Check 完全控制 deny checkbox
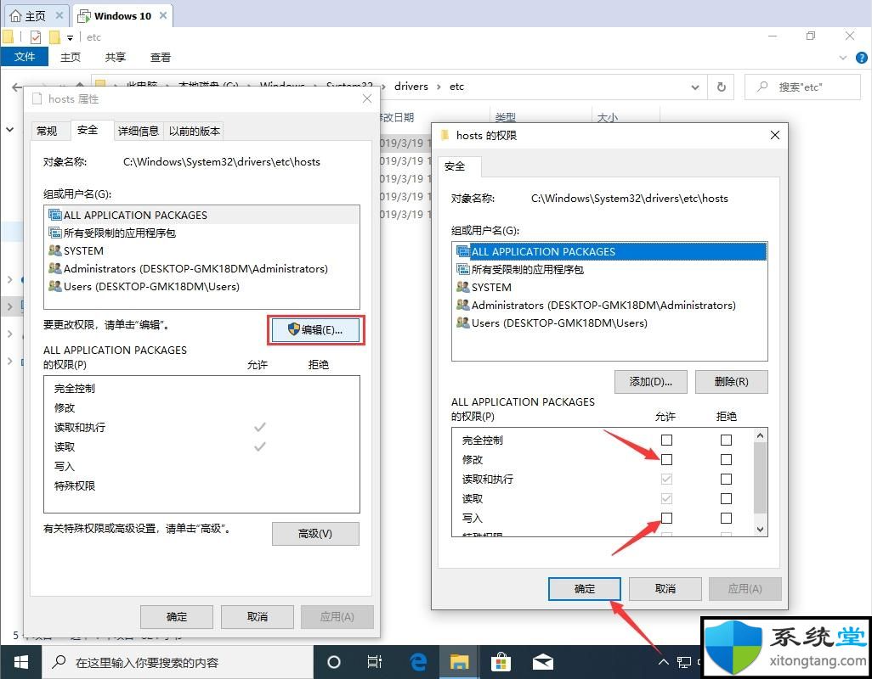872x679 pixels. [726, 440]
